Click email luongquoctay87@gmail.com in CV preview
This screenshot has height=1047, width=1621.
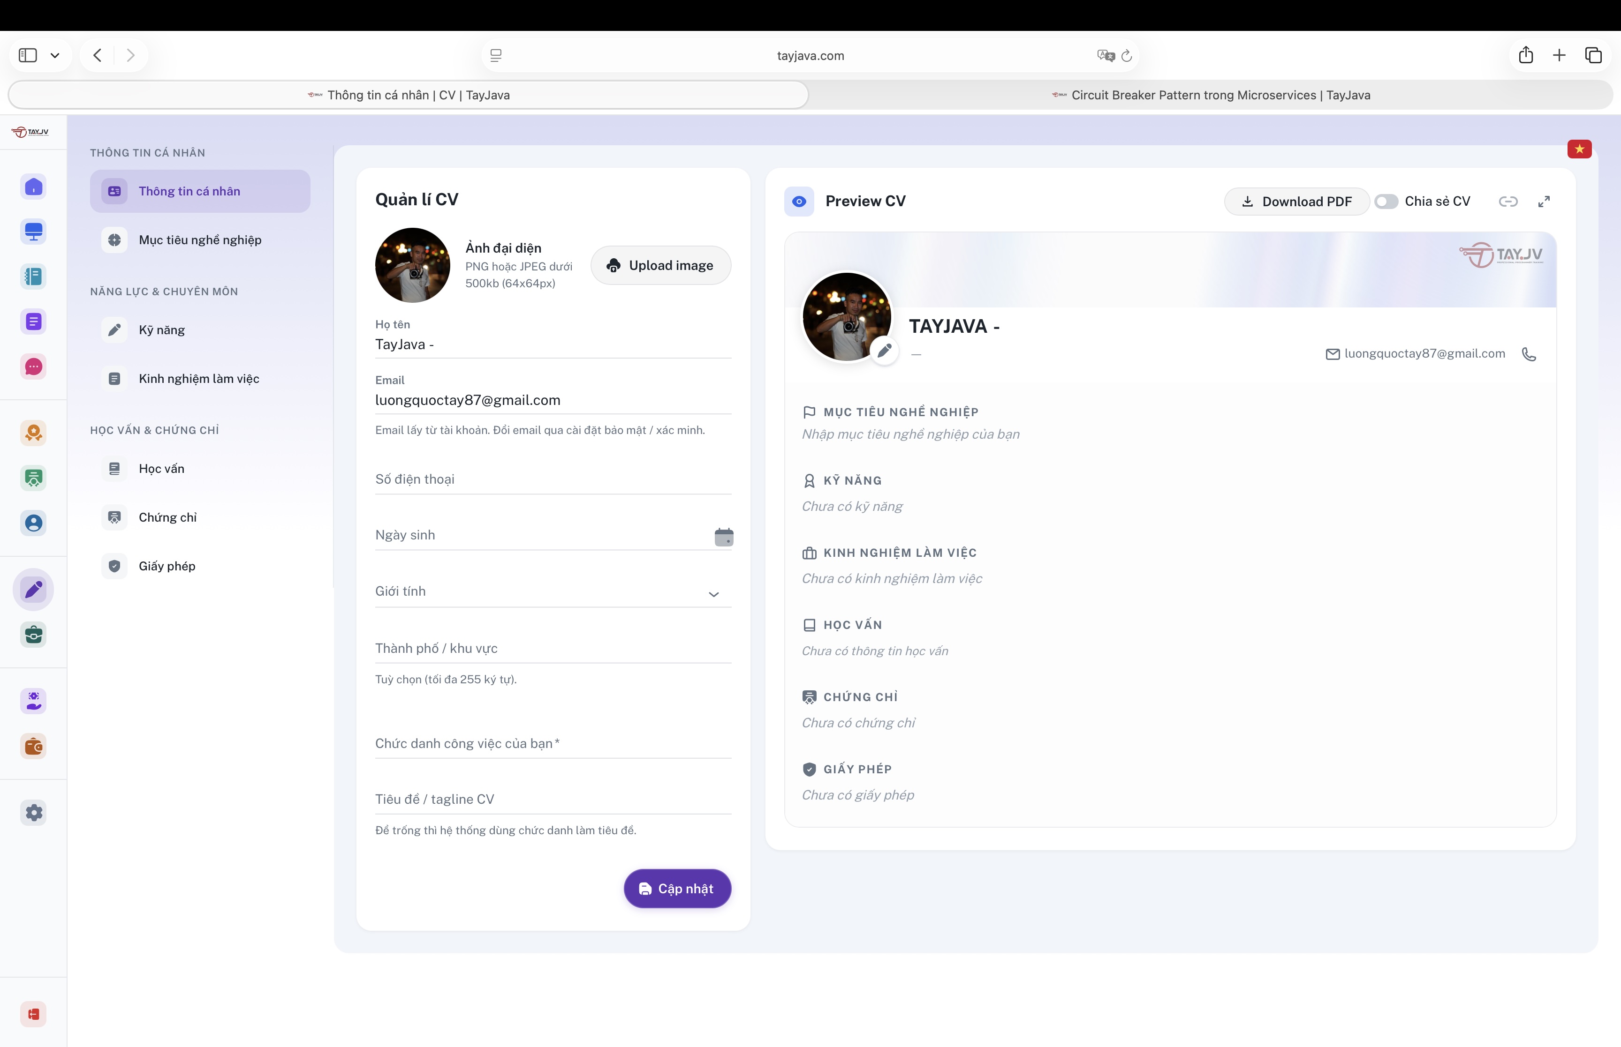coord(1424,353)
